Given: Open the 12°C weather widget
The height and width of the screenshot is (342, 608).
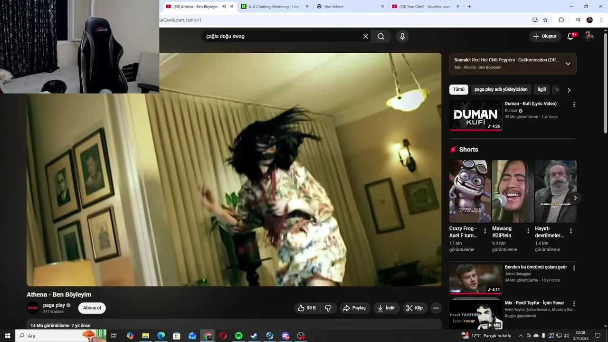Looking at the screenshot, I should click(x=487, y=336).
